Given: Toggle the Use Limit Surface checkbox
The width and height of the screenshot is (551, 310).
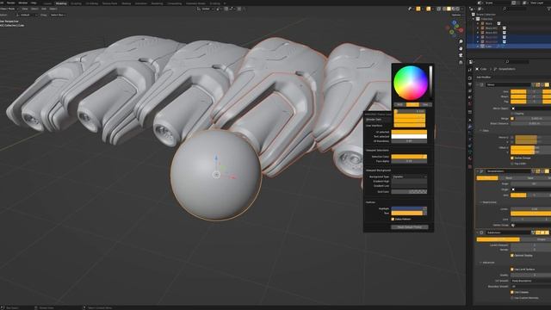Looking at the screenshot, I should coord(513,270).
